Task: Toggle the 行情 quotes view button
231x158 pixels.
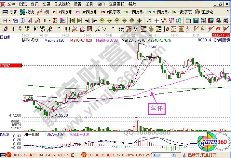Action: [10, 12]
